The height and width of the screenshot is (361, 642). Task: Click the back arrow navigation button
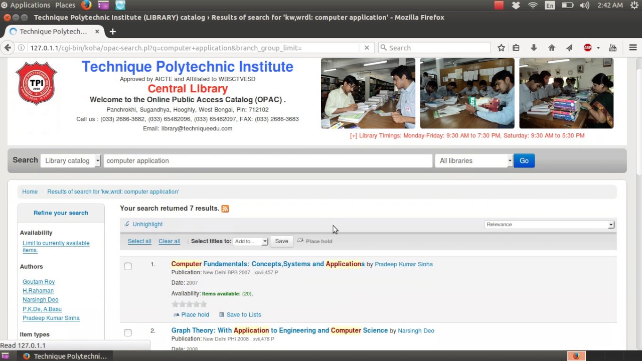(x=8, y=48)
